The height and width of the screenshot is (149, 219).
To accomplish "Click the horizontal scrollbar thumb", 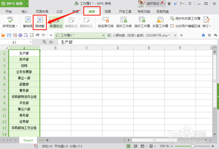I will [155, 140].
